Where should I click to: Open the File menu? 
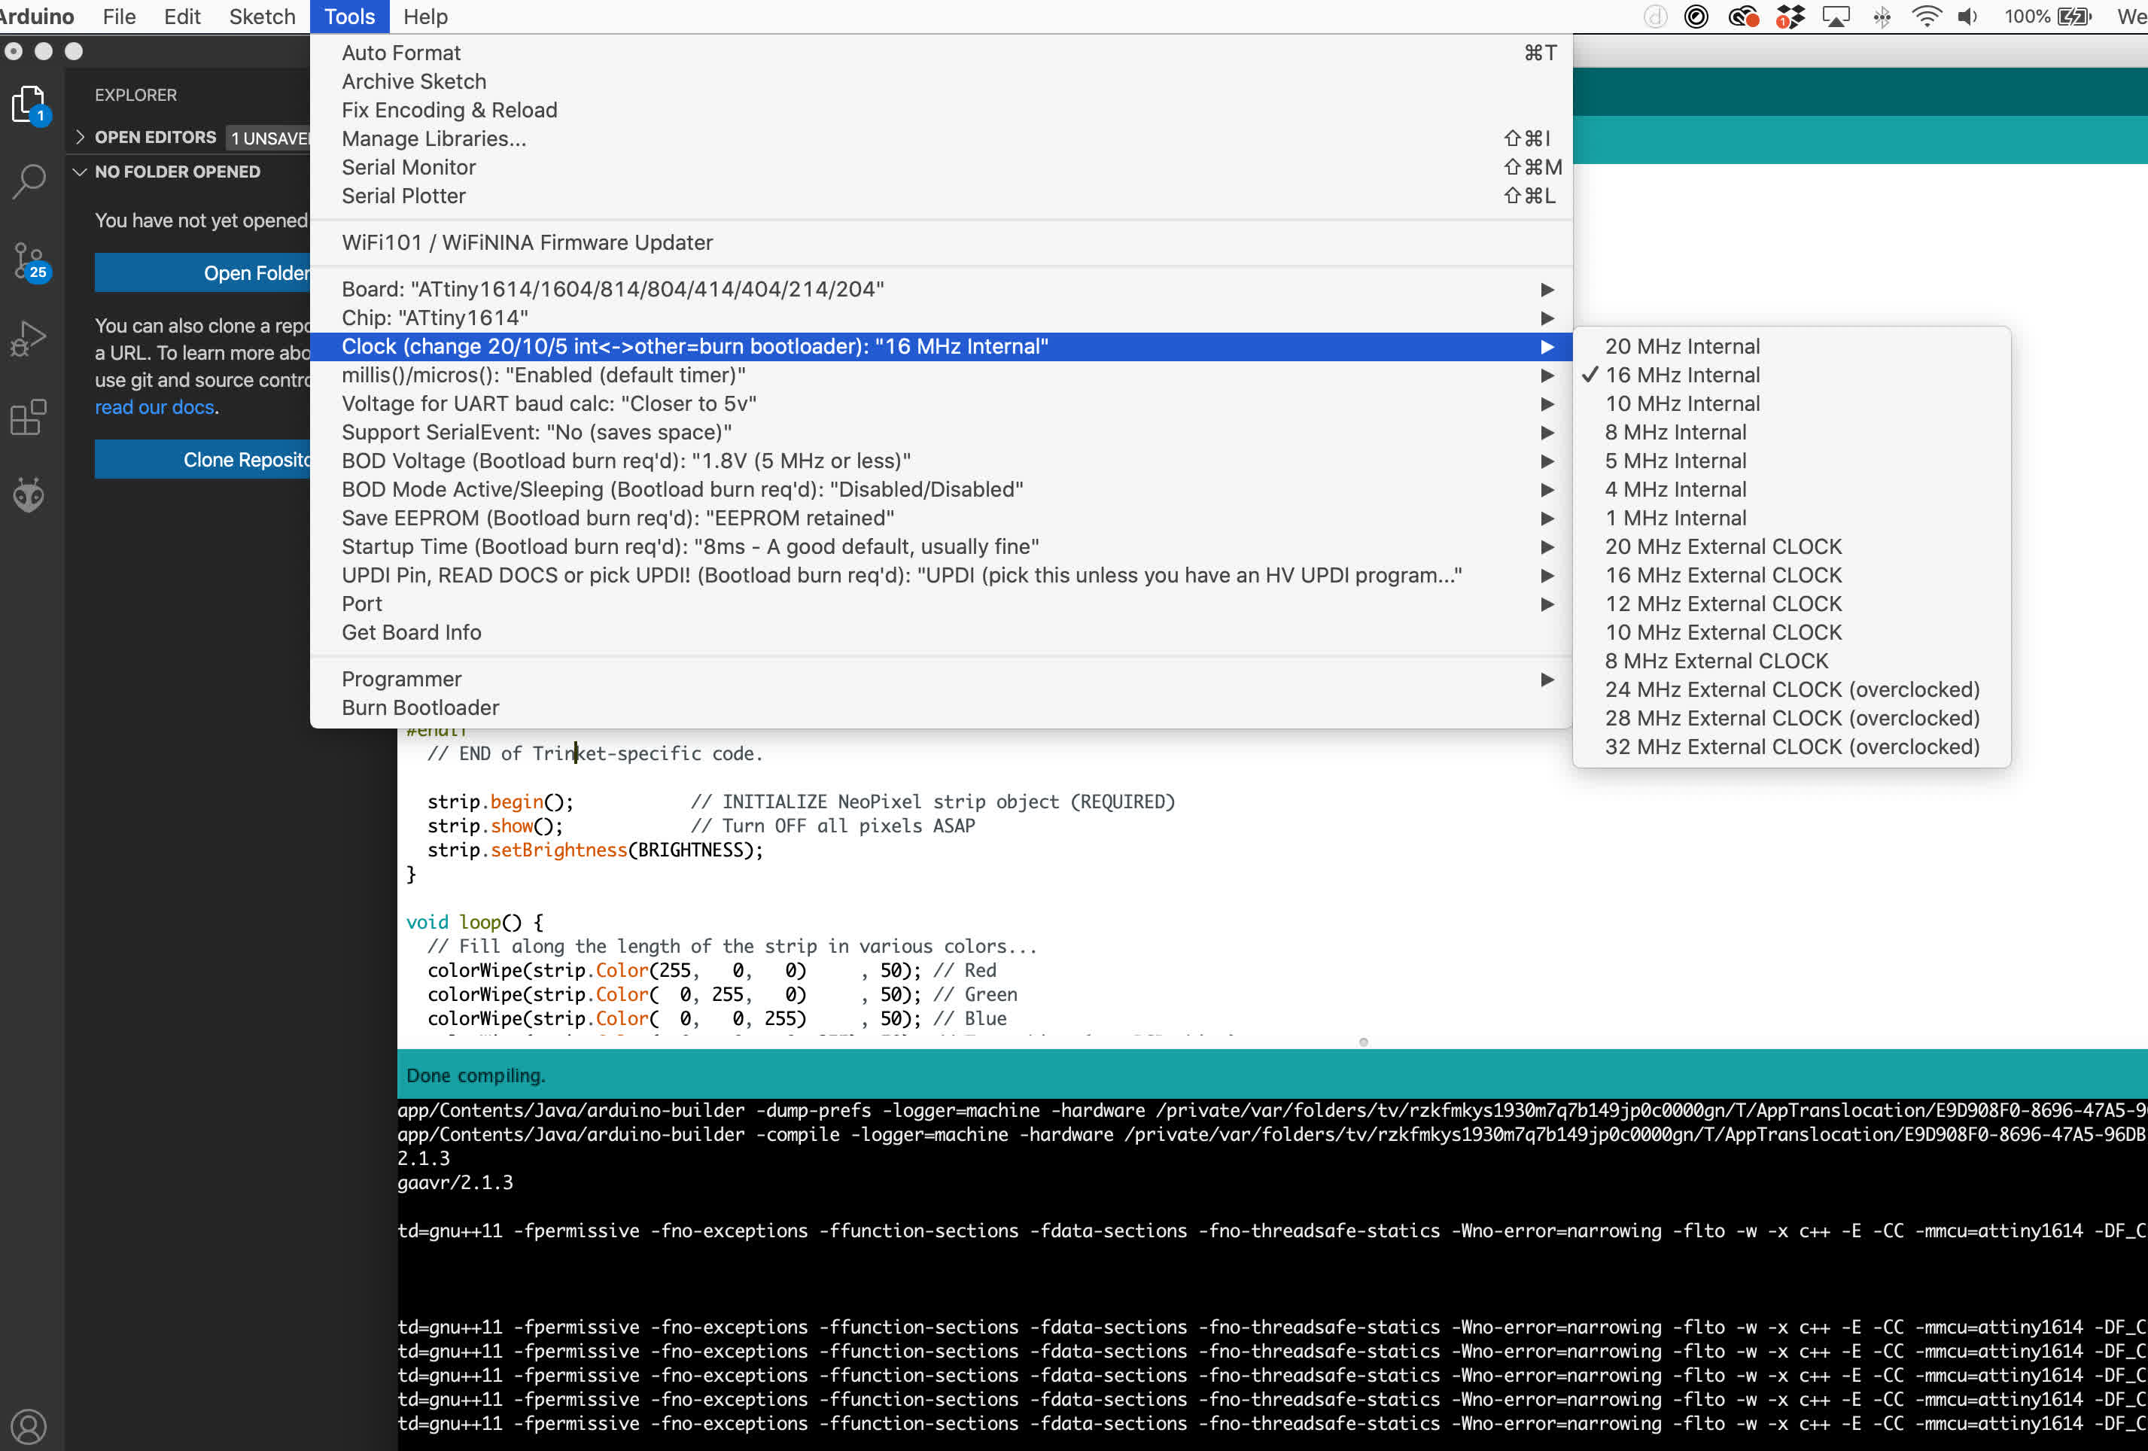pos(119,17)
